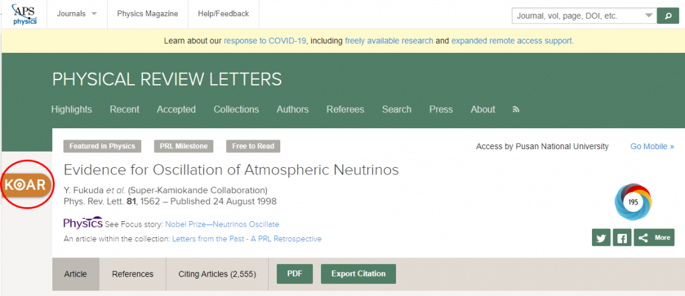Screen dimensions: 685x296
Task: Click the Journal, vol, page, DOI search box
Action: (577, 16)
